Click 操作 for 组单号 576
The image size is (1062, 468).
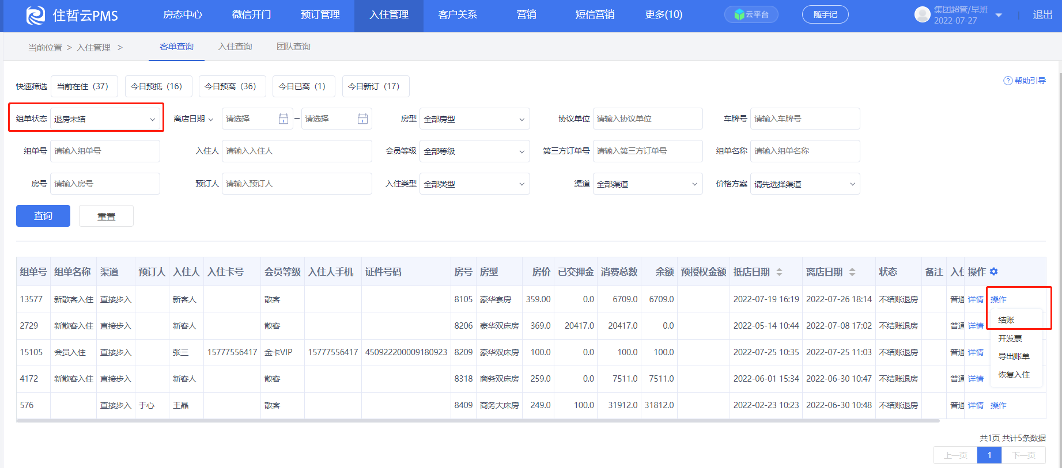coord(999,405)
